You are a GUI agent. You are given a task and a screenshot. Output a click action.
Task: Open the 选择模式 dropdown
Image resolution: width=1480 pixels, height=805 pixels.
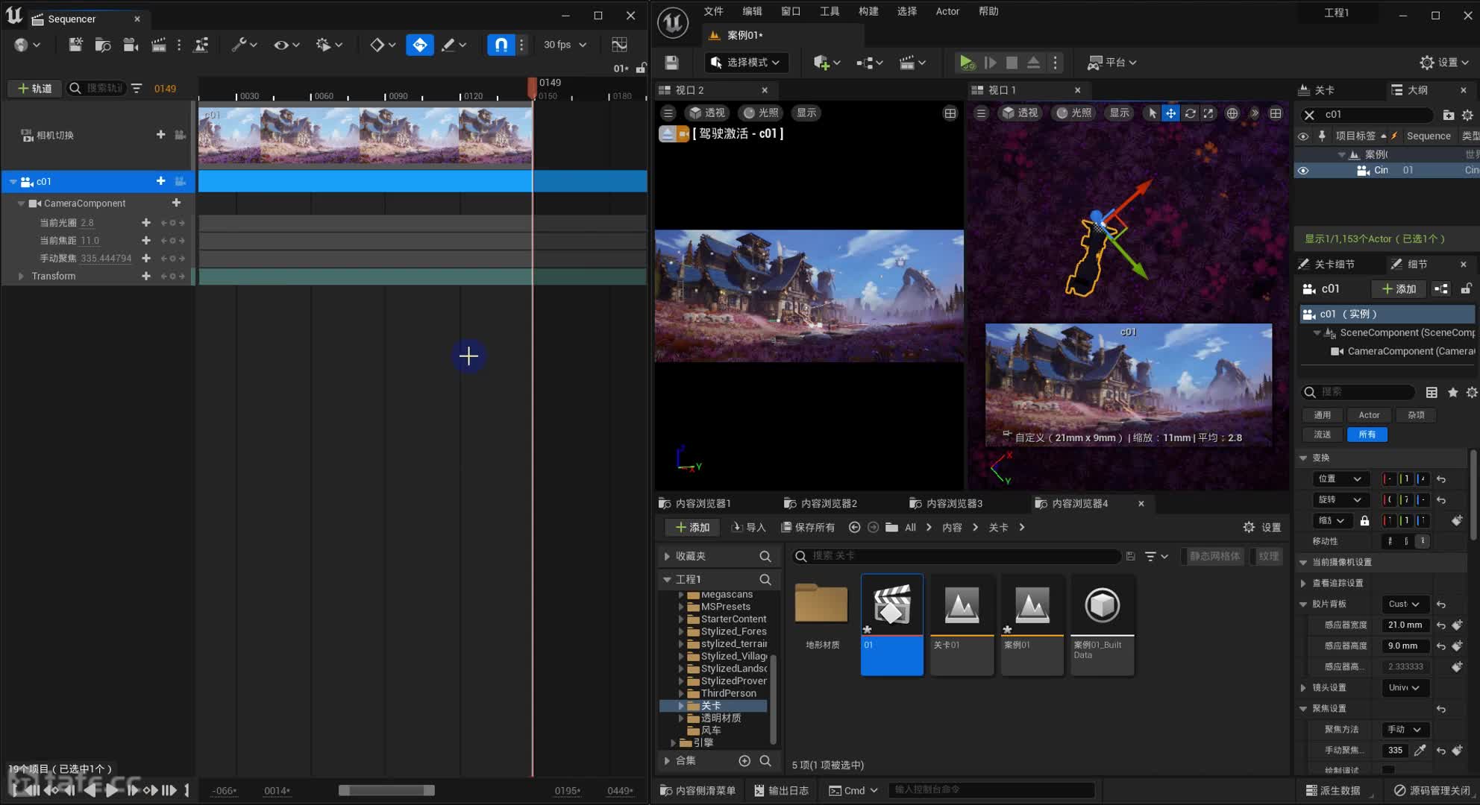[745, 63]
